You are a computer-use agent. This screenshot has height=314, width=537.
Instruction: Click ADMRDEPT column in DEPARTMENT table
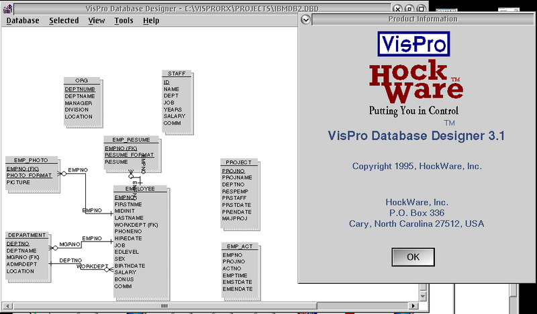click(x=21, y=264)
